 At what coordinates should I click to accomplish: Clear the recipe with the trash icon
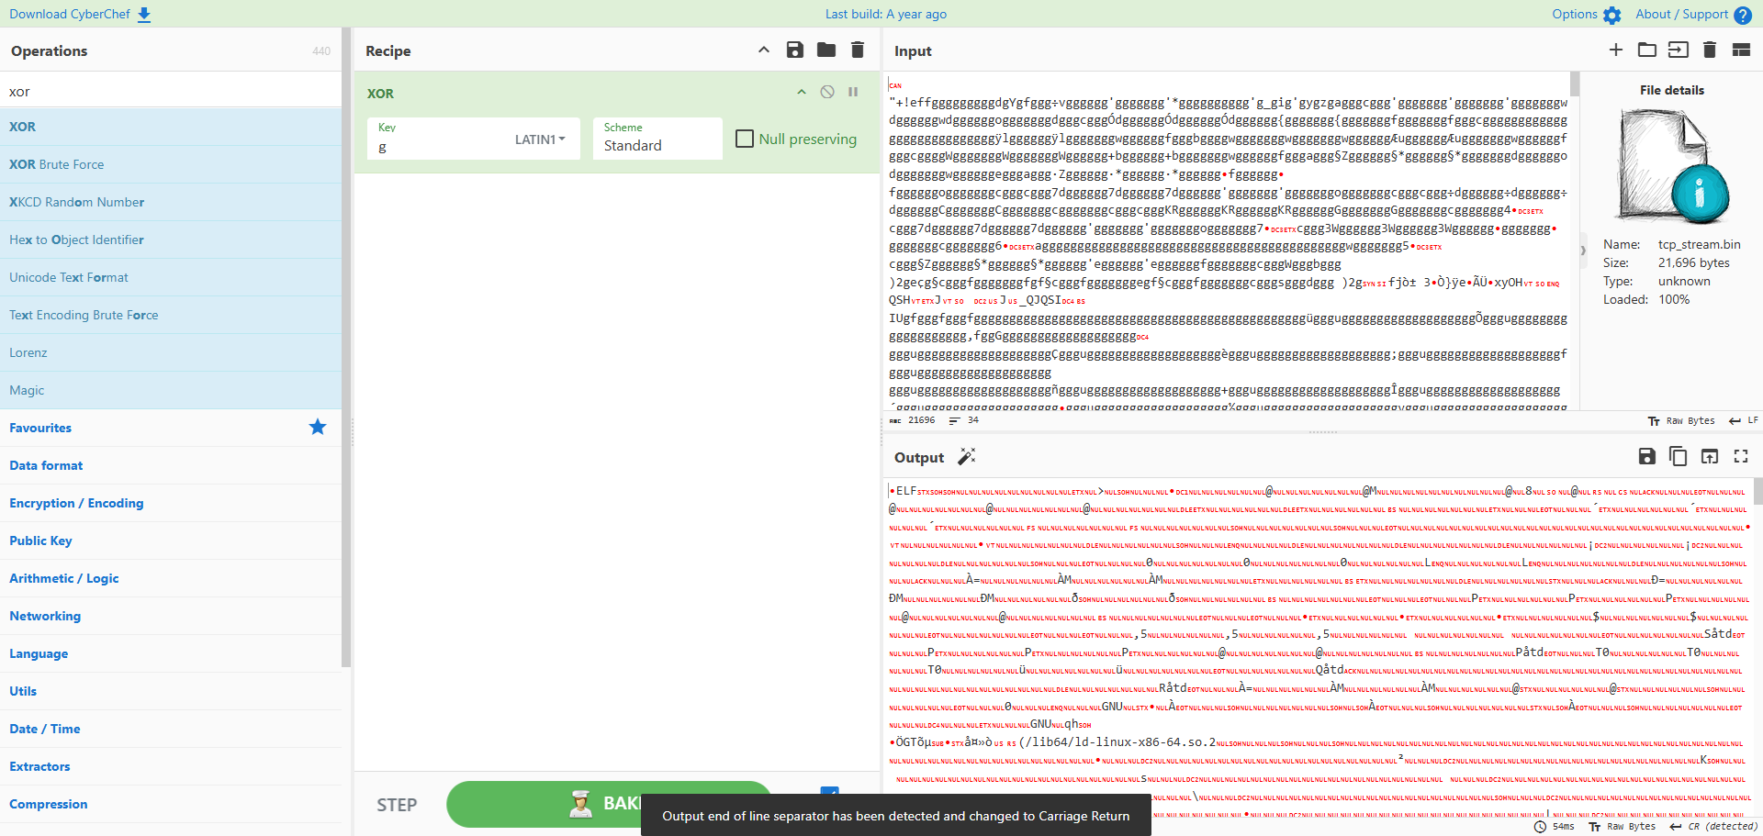point(858,50)
